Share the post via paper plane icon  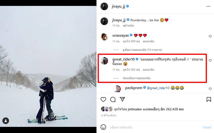coord(122,99)
